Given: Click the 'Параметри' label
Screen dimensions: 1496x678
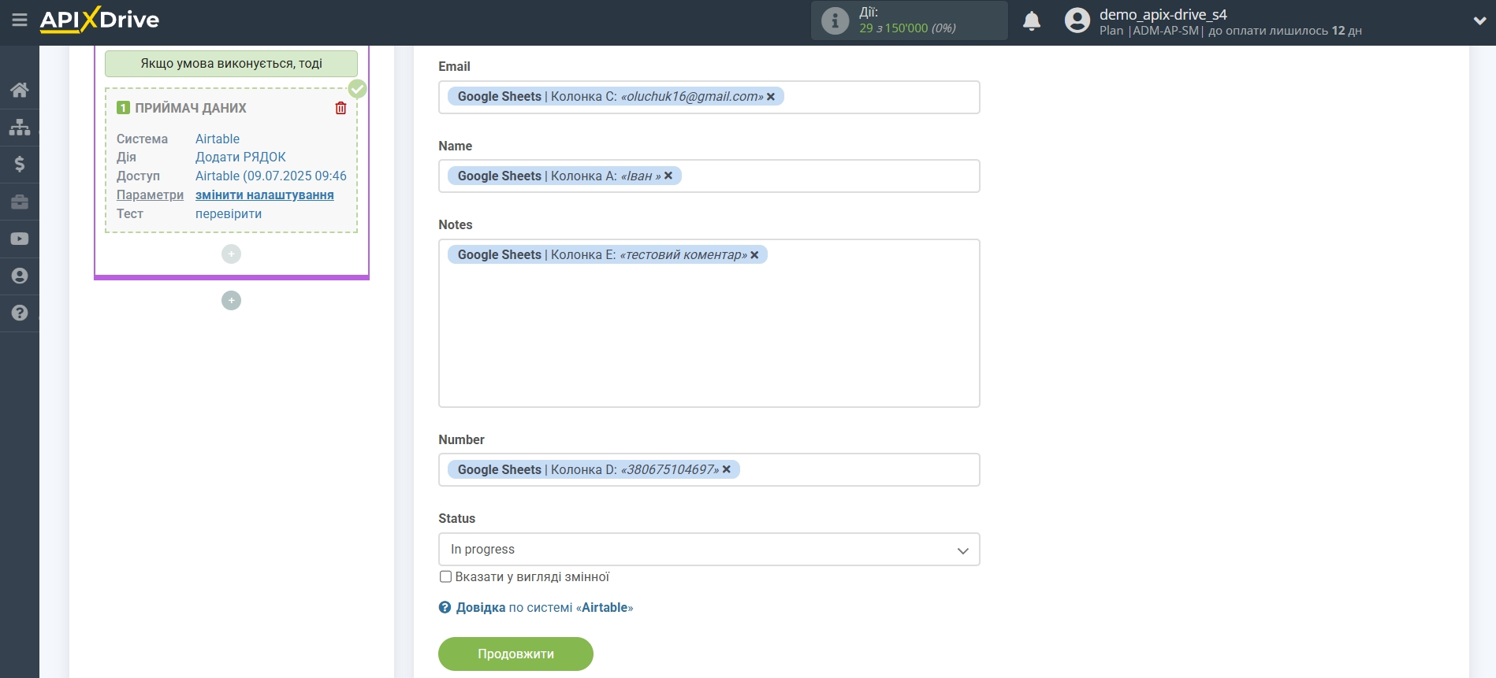Looking at the screenshot, I should (x=150, y=195).
